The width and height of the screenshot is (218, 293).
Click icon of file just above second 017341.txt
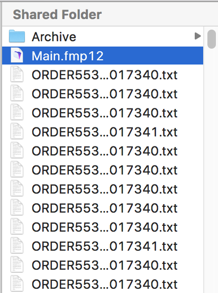pos(17,227)
